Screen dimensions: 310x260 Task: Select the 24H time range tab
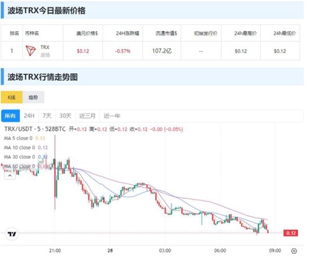tap(29, 116)
